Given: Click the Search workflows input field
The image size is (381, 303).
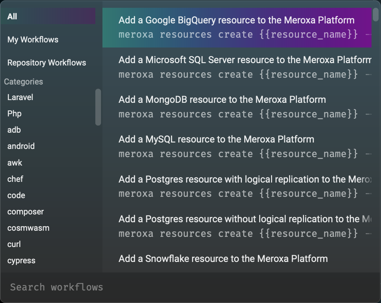Looking at the screenshot, I should click(190, 287).
